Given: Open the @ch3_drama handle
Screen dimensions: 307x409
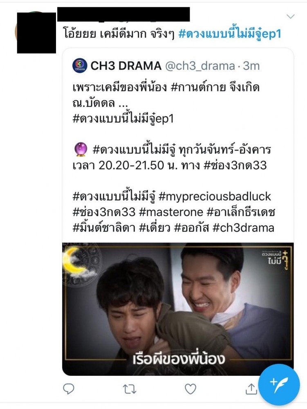Looking at the screenshot, I should coord(200,66).
